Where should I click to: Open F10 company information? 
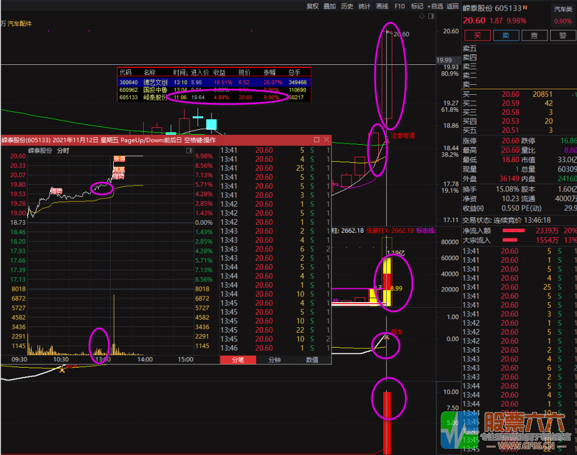click(x=399, y=6)
